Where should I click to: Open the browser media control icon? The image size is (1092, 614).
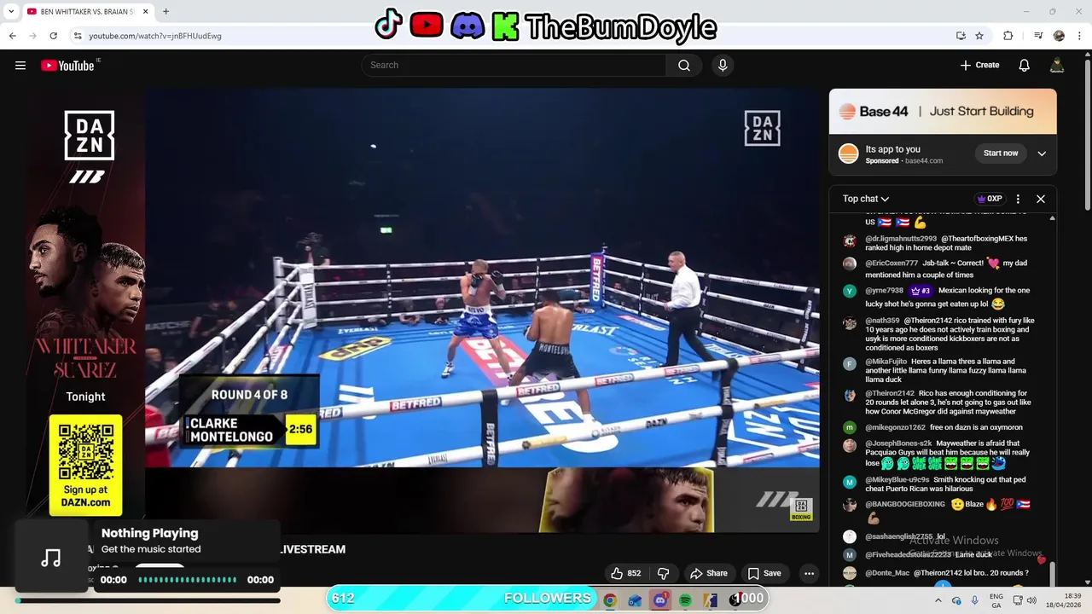(x=1038, y=36)
